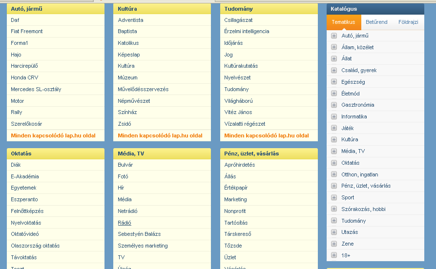Click plus icon beside Utazás
The image size is (436, 269).
pos(334,232)
